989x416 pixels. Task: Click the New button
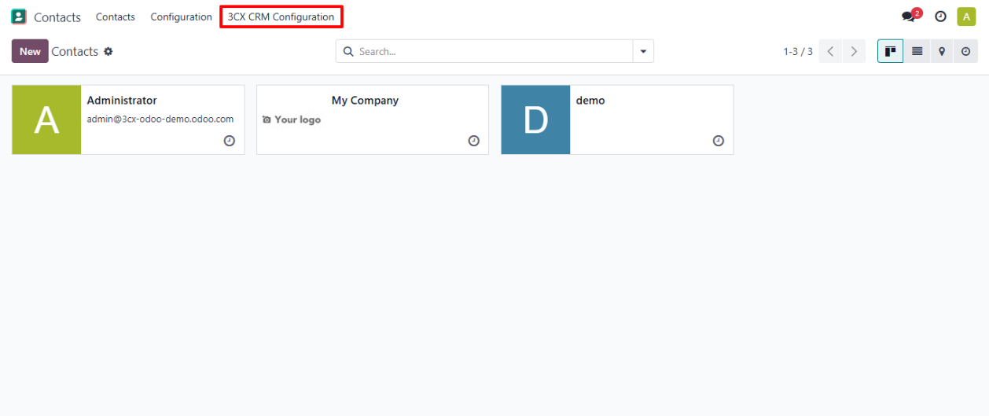coord(30,51)
